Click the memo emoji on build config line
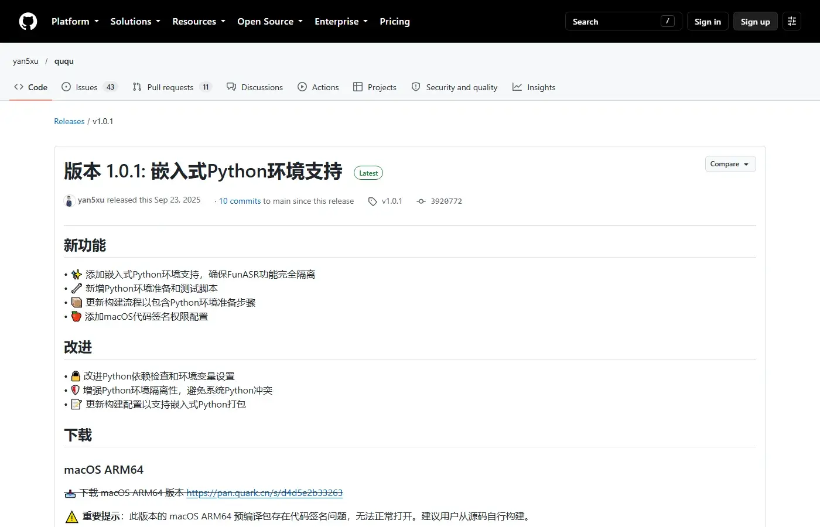Image resolution: width=820 pixels, height=527 pixels. (x=77, y=404)
